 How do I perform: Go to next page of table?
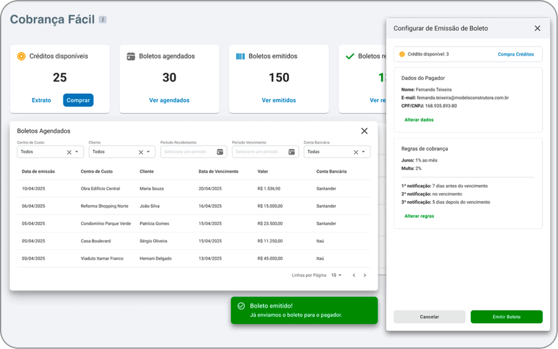(365, 275)
